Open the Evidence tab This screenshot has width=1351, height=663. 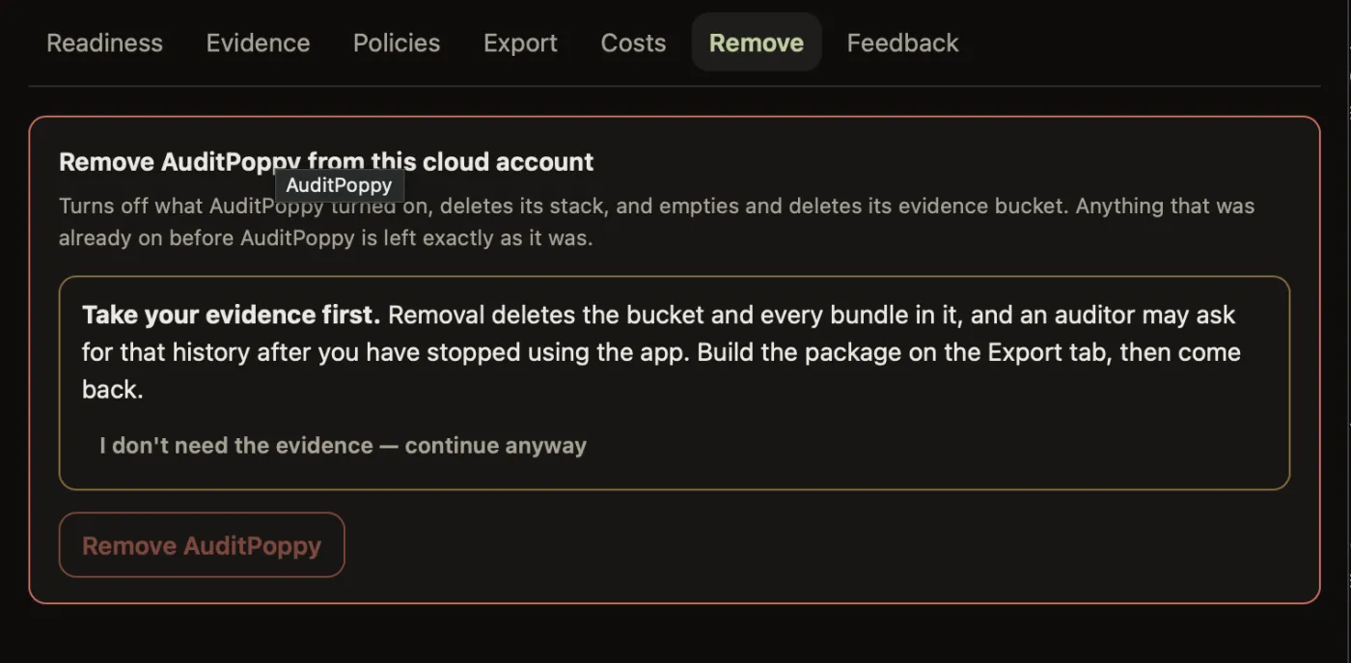(x=258, y=42)
